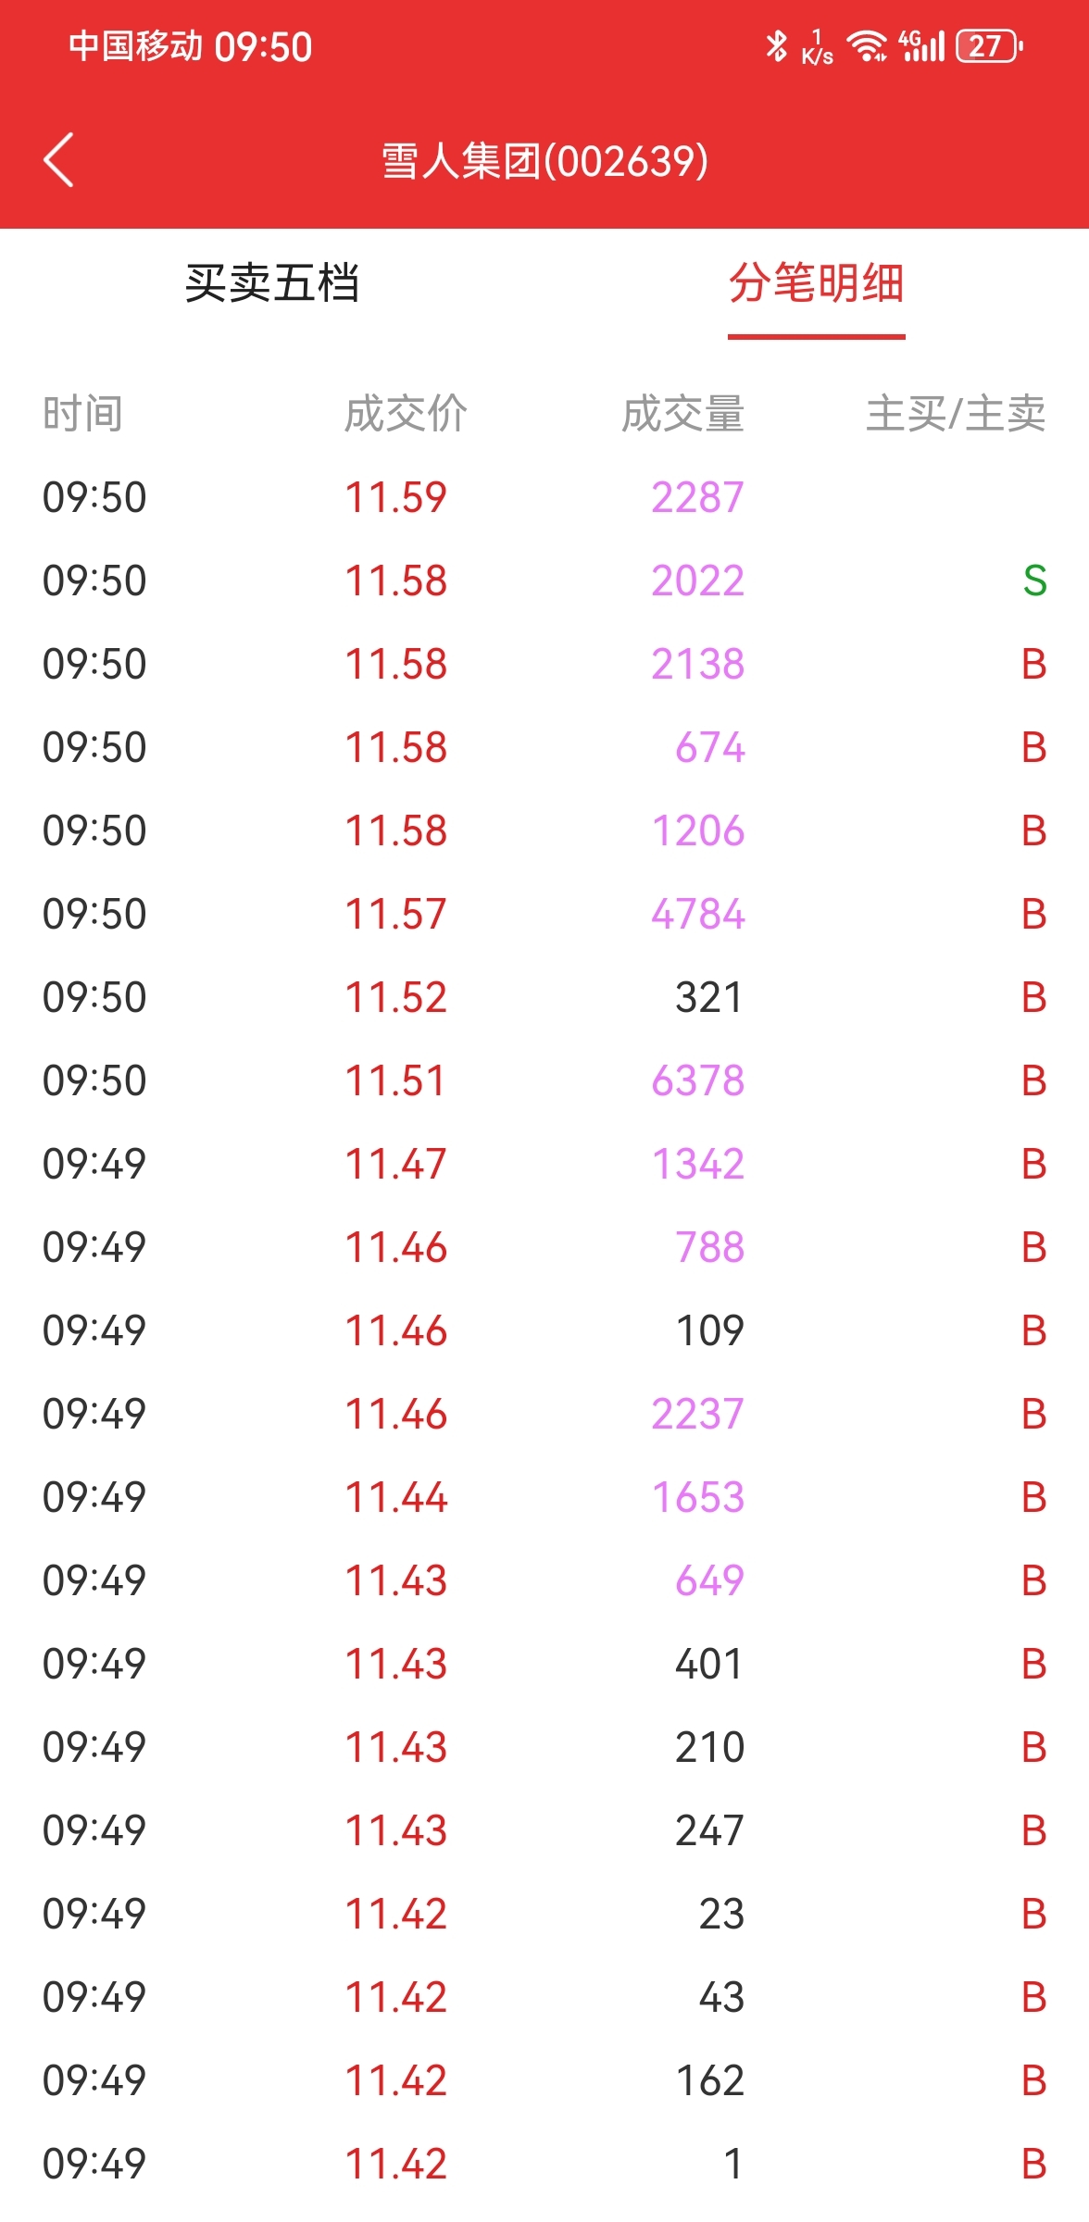Select the trade with volume 6378

click(544, 1080)
